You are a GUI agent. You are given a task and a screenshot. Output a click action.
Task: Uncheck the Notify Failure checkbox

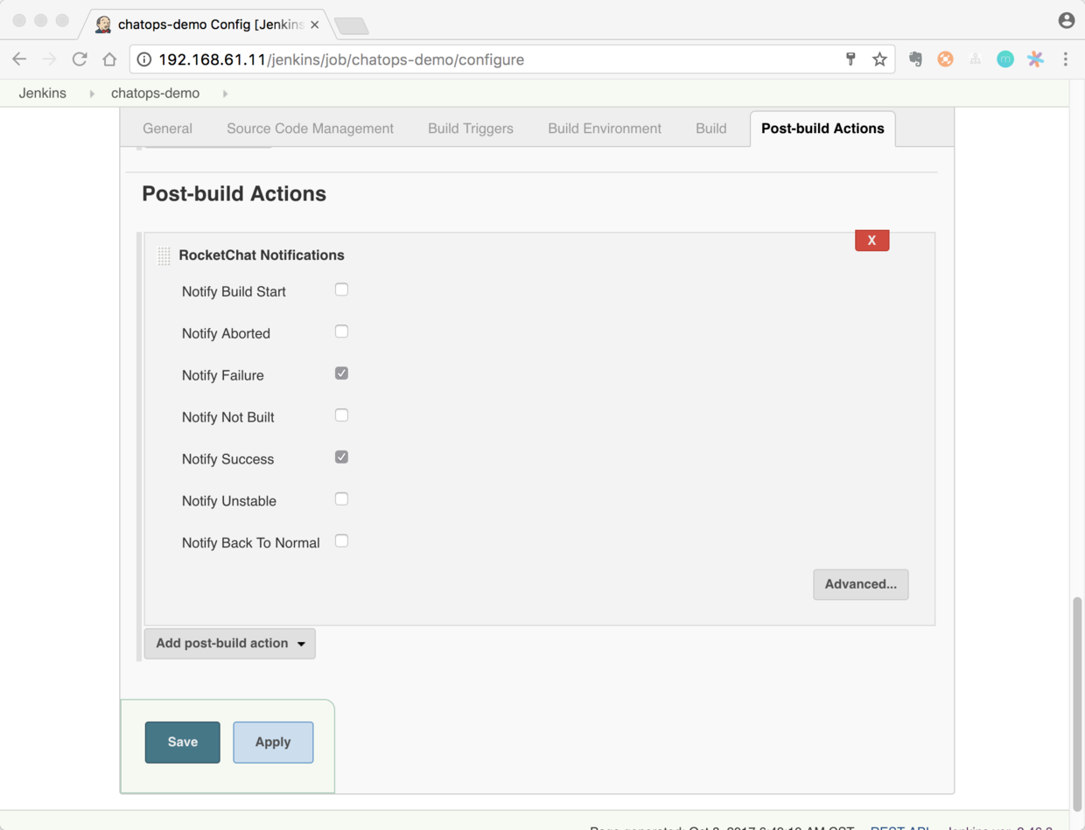(341, 373)
